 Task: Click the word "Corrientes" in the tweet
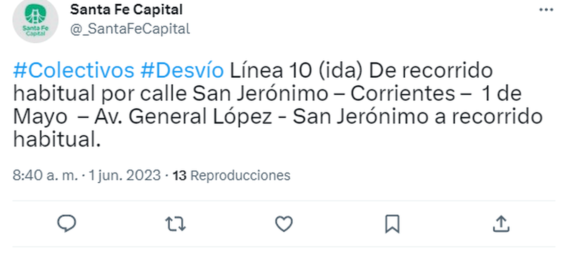pos(403,94)
